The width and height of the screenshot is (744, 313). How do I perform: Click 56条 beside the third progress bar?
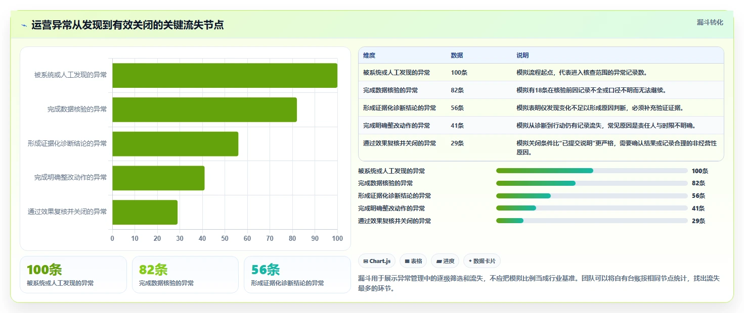pyautogui.click(x=698, y=196)
